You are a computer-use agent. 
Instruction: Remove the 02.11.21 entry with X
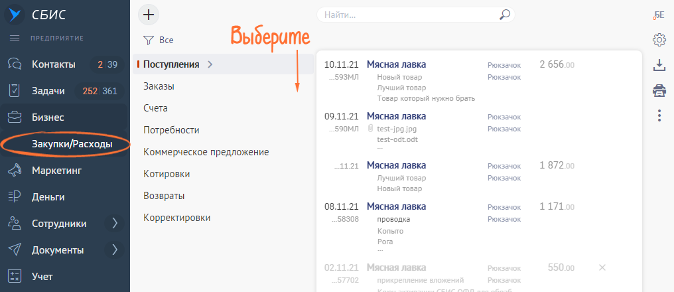602,267
